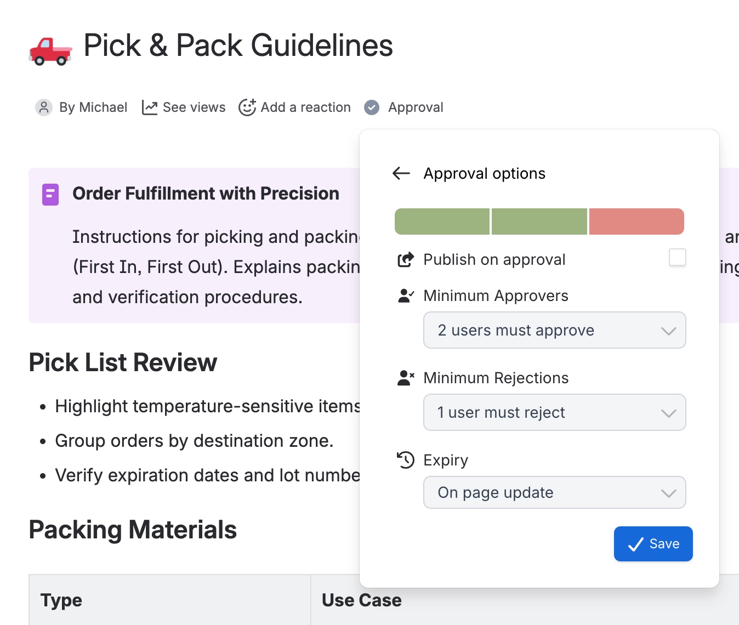
Task: Click the Add a reaction smiley icon
Action: coord(247,107)
